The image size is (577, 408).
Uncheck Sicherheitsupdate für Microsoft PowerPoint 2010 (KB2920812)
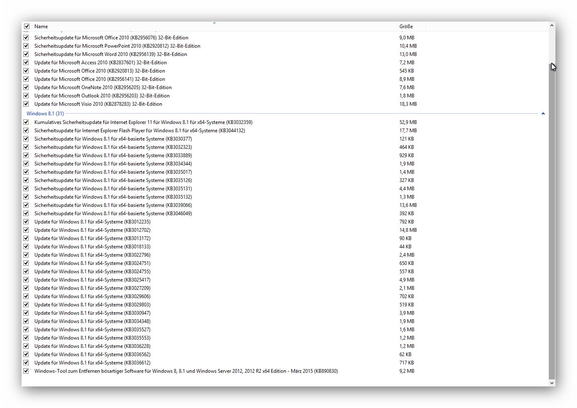[x=26, y=46]
